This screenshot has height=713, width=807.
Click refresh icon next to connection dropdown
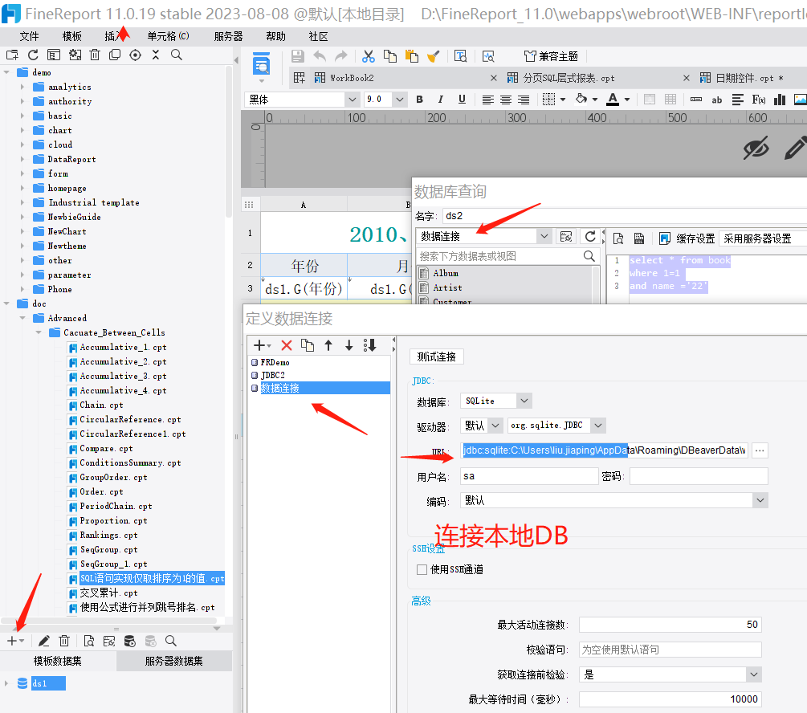click(x=590, y=236)
